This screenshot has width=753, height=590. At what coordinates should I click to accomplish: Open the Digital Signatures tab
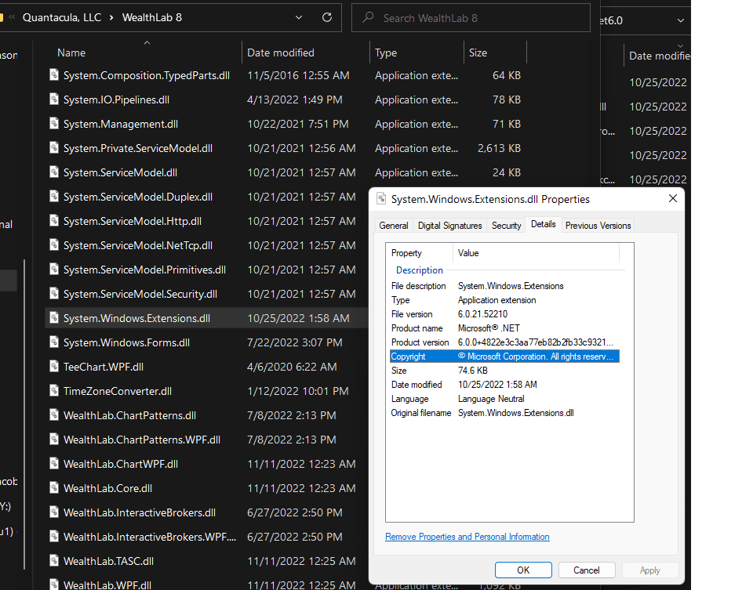point(449,226)
